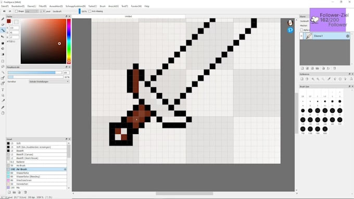
Task: Enable the Shape checkbox
Action: [16, 11]
